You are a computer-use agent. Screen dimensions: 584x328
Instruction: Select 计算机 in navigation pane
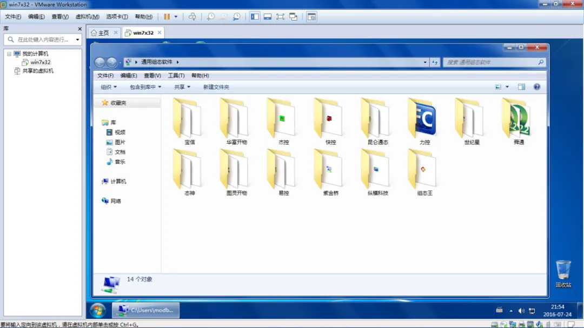click(114, 182)
